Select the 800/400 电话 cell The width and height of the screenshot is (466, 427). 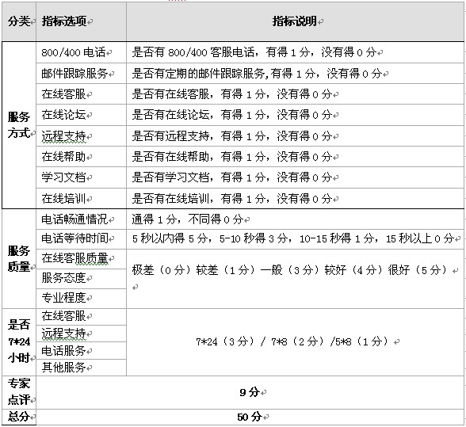click(x=81, y=52)
